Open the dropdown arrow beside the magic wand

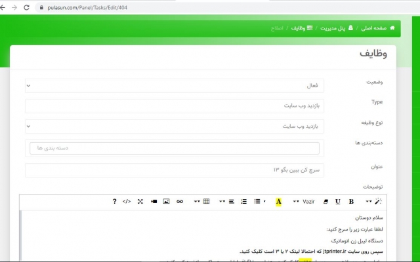pyautogui.click(x=369, y=202)
